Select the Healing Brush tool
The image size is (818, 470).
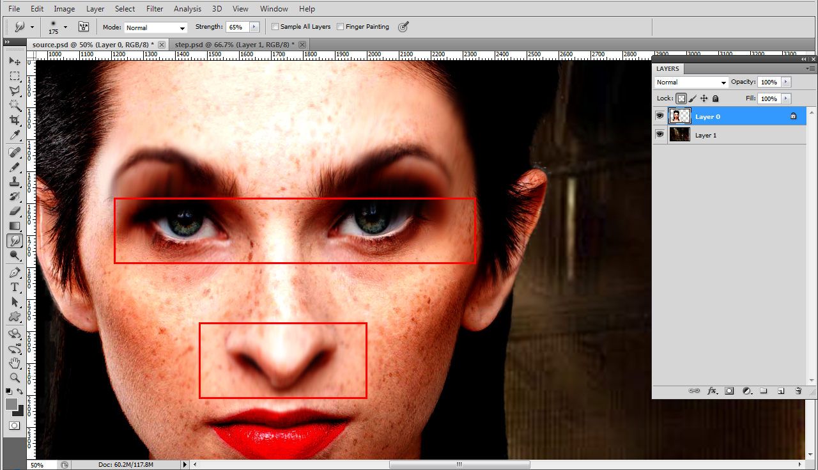tap(15, 152)
